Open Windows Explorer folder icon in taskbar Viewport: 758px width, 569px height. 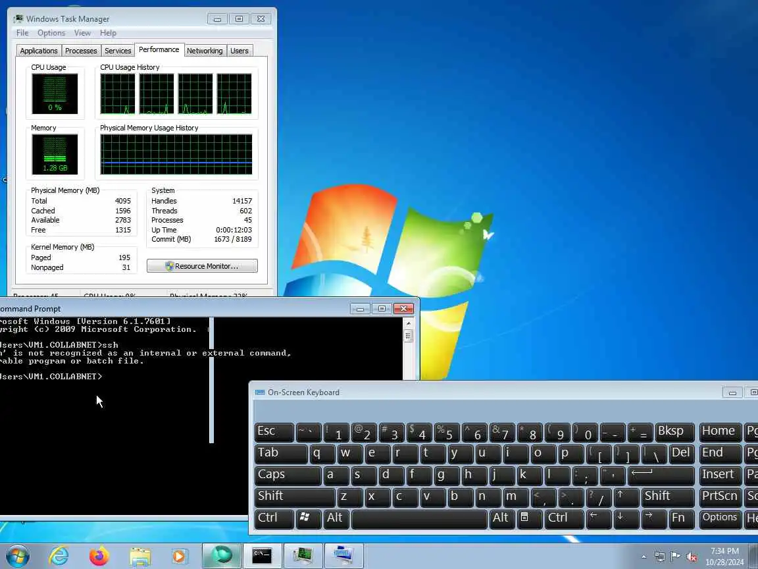(x=140, y=556)
